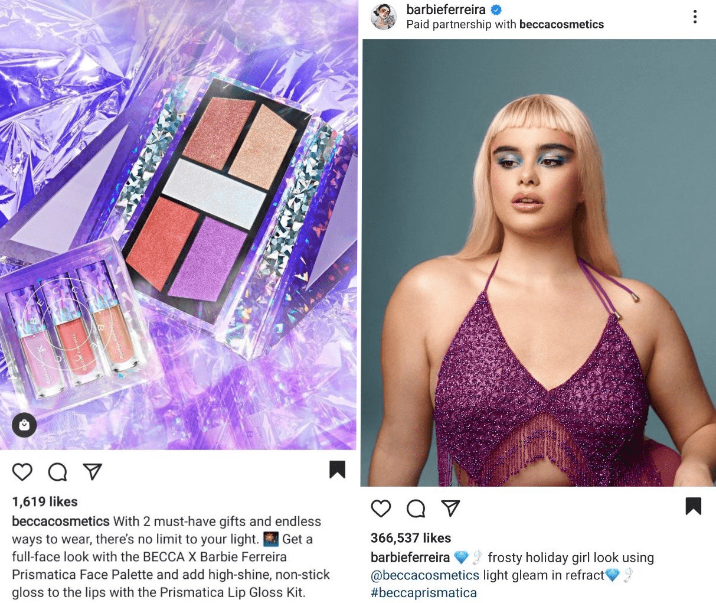The height and width of the screenshot is (603, 716).
Task: Toggle bookmark on the beccacosmetics post
Action: point(337,469)
